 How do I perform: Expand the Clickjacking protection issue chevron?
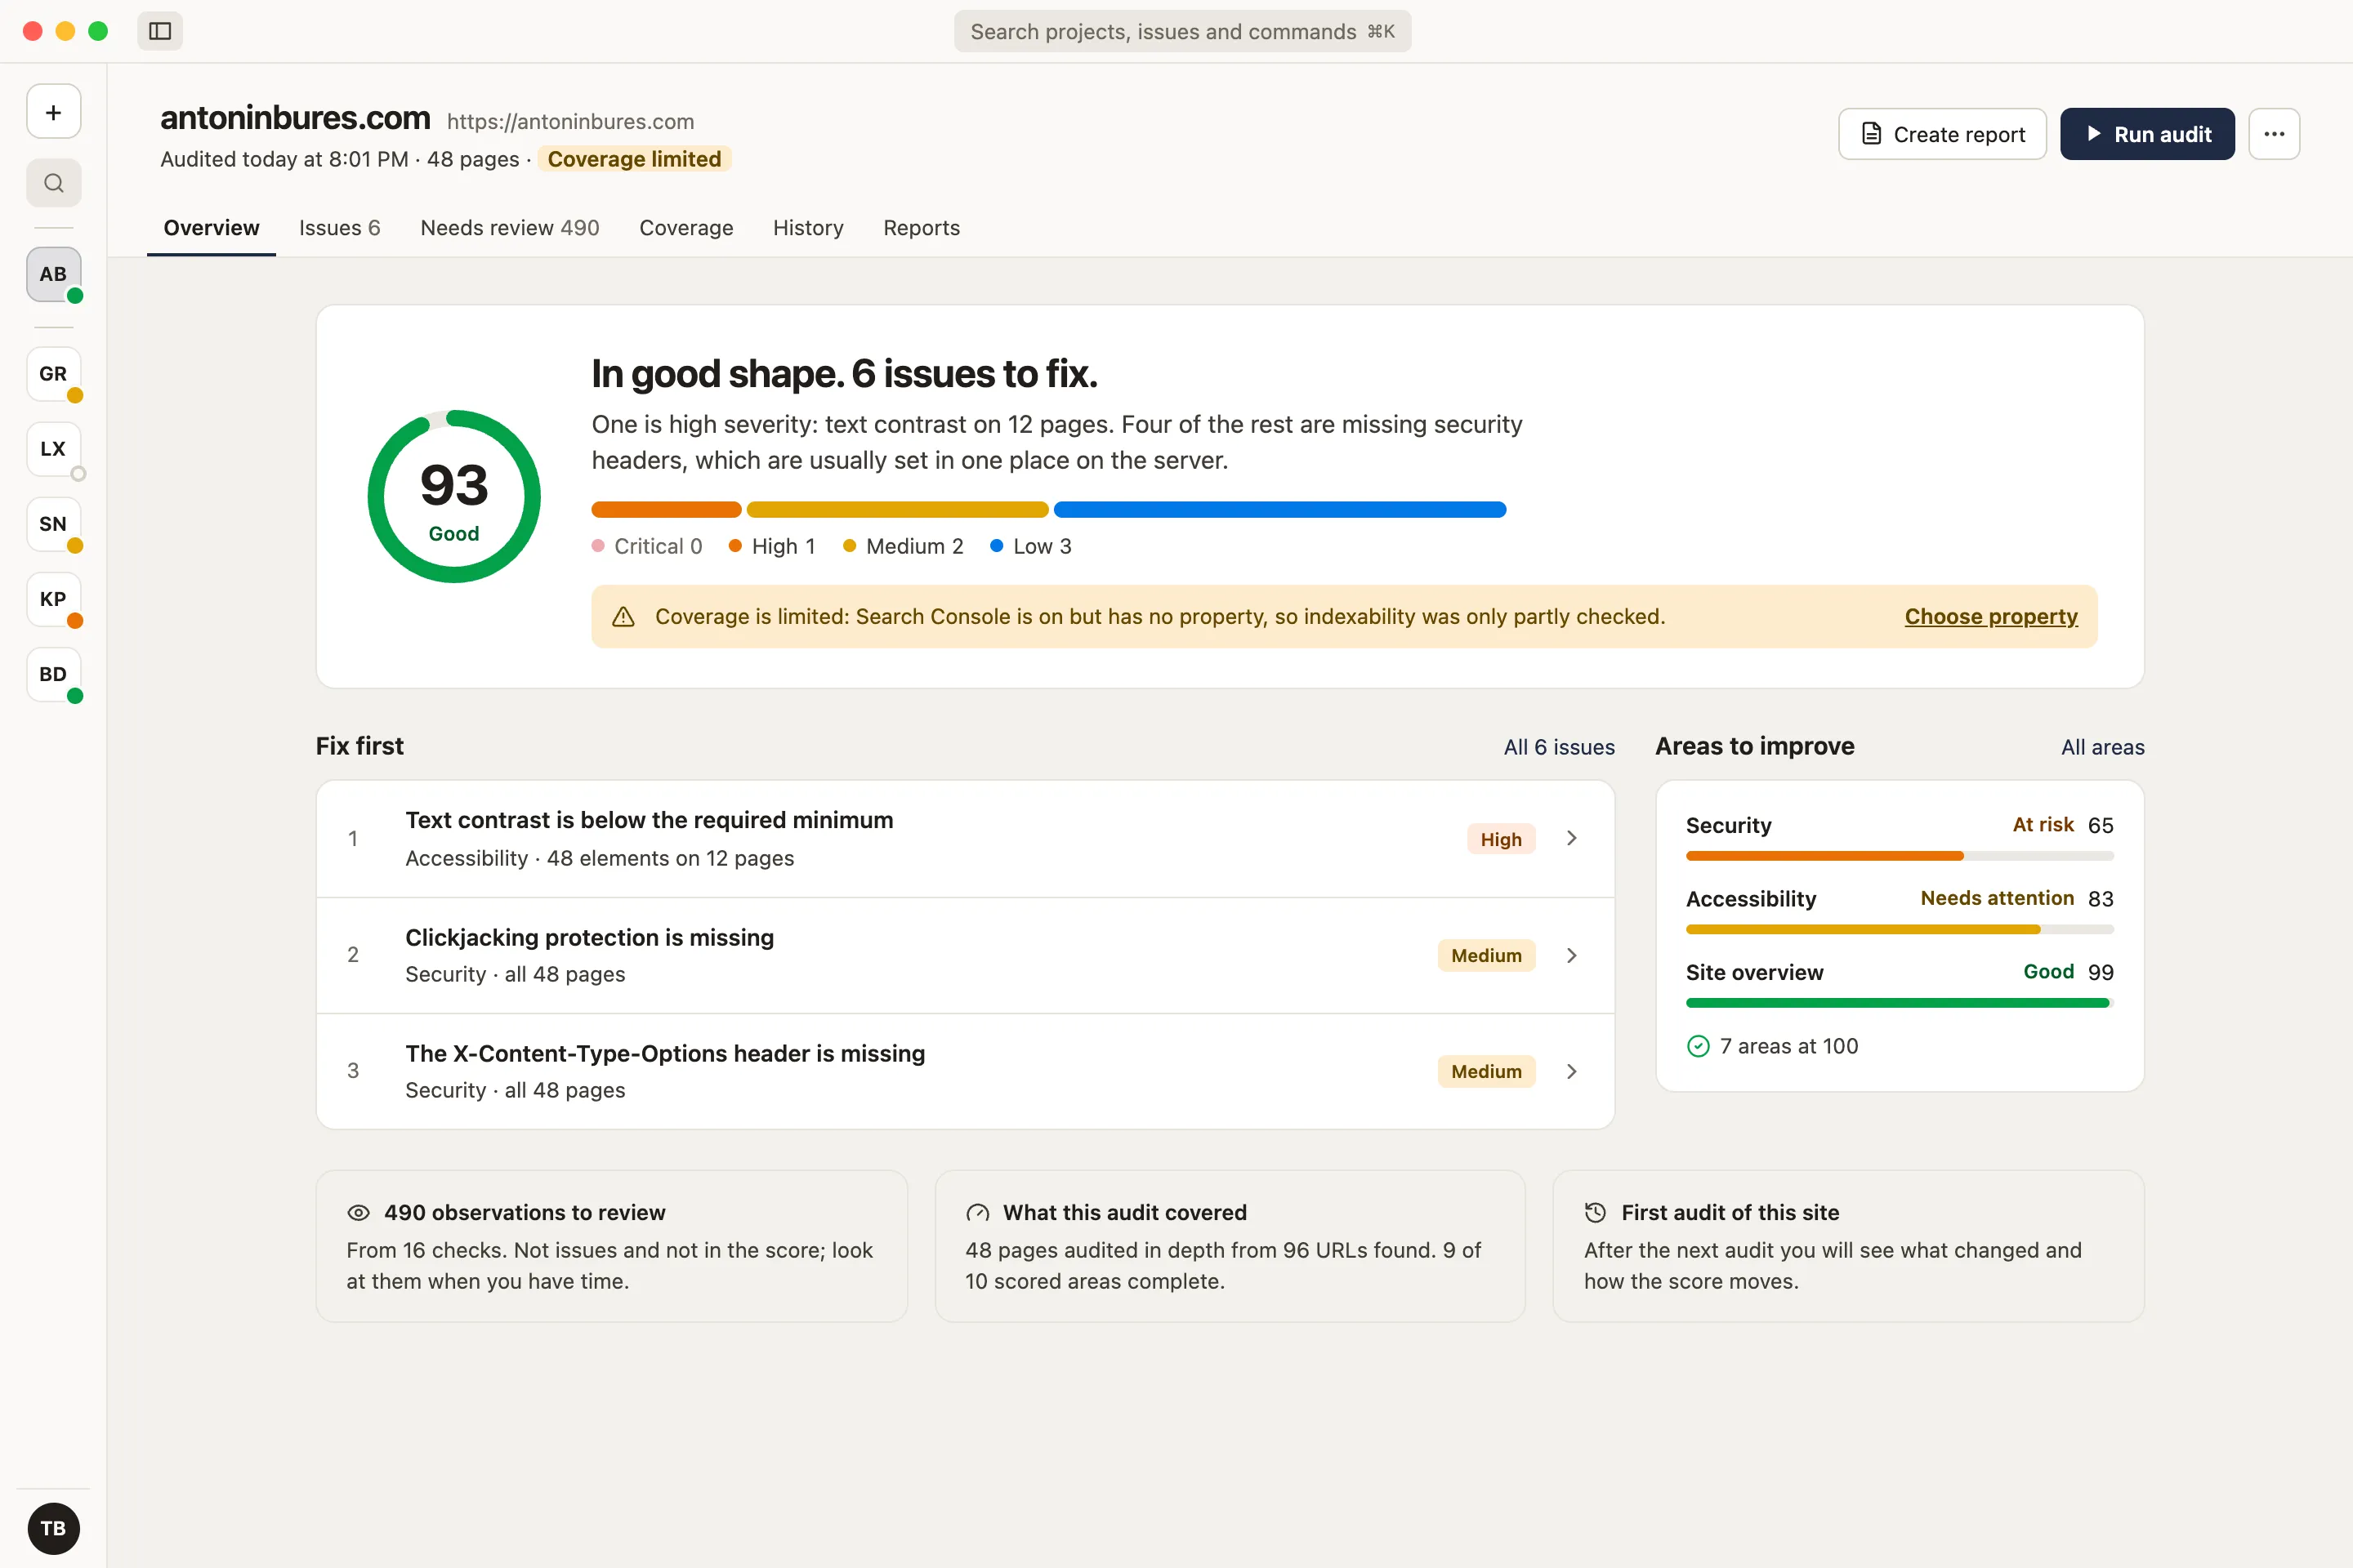click(x=1572, y=955)
